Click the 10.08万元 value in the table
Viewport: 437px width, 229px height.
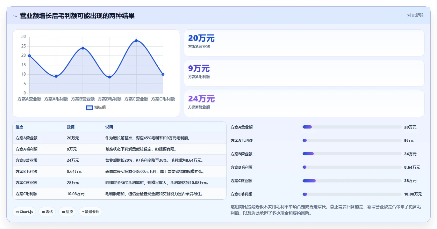(76, 194)
